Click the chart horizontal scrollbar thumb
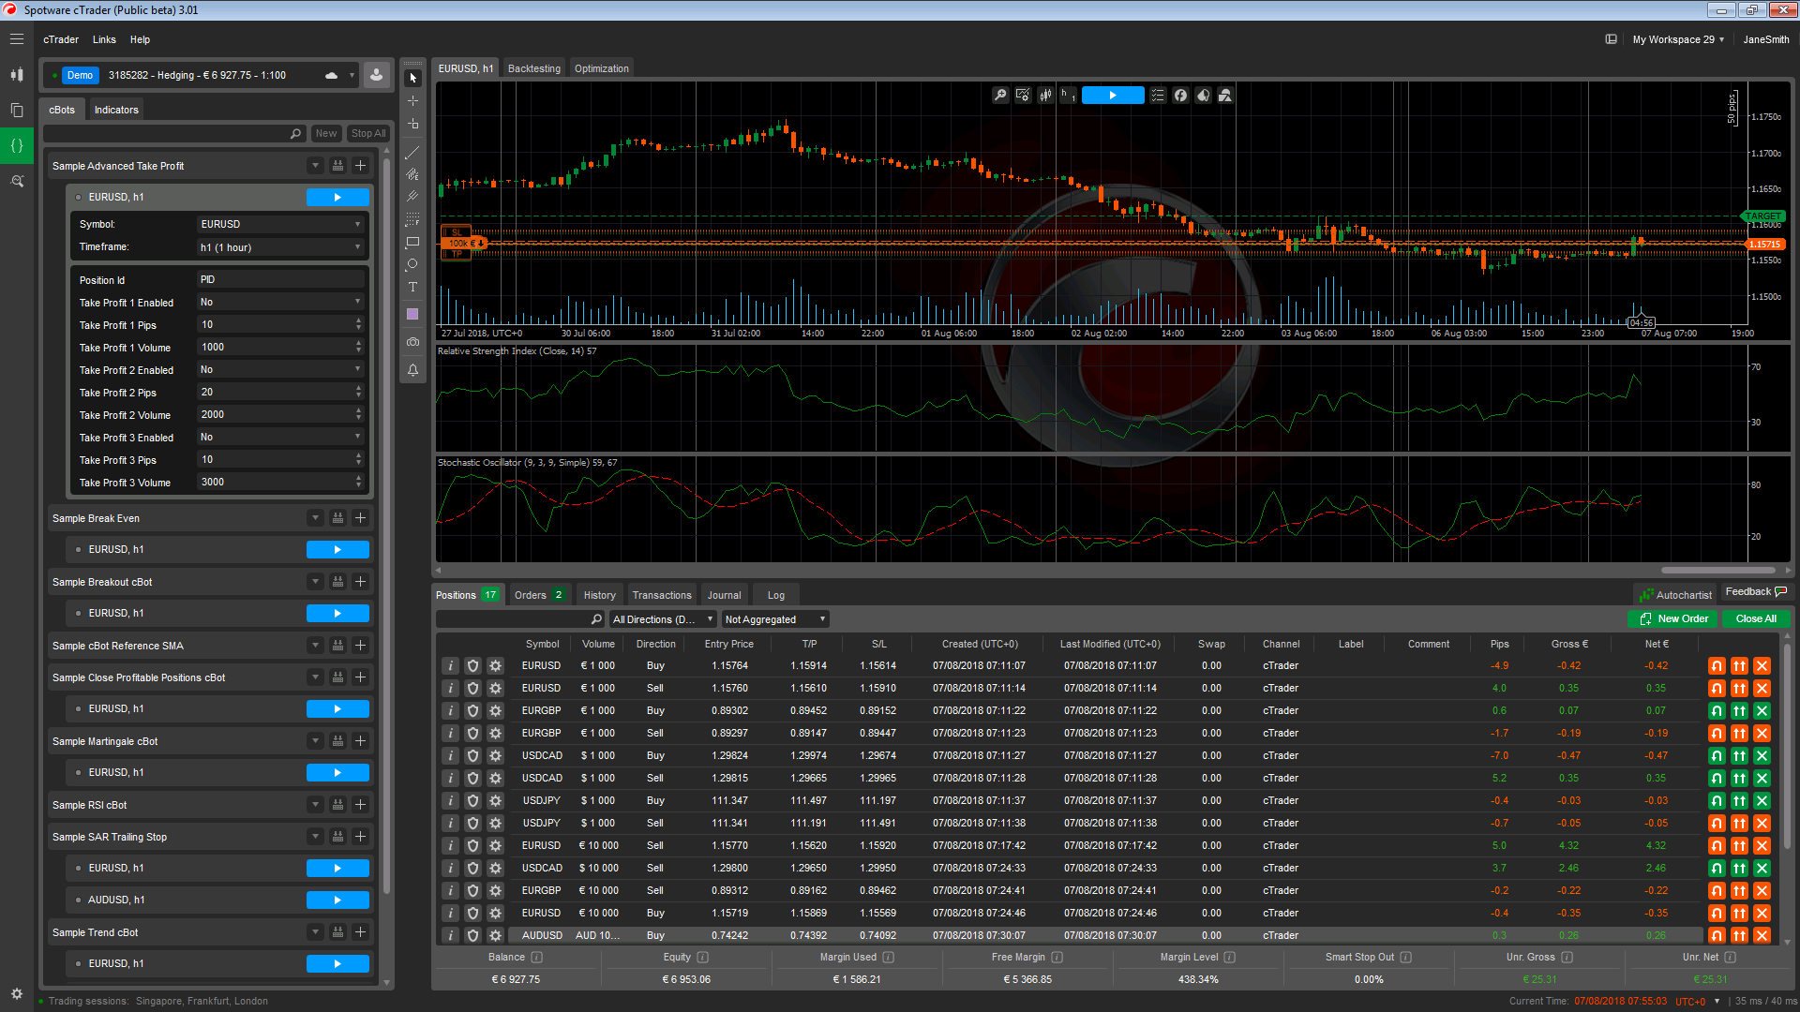Screen dimensions: 1800x1012 [x=1718, y=570]
